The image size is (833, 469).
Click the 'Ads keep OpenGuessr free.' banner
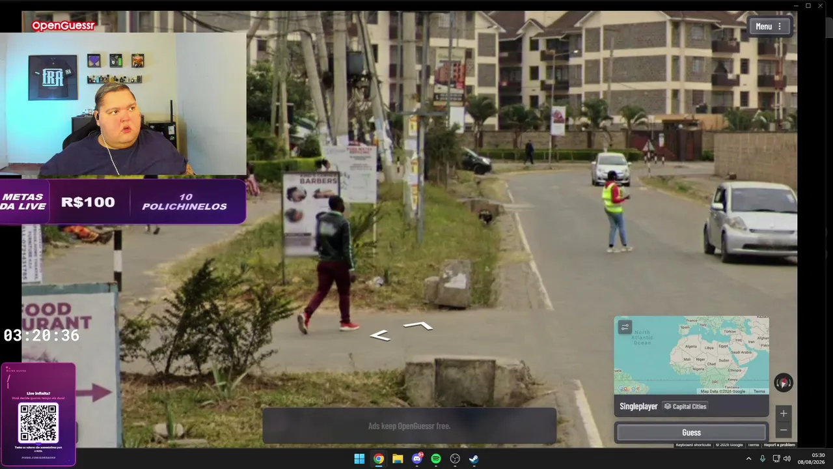(409, 426)
